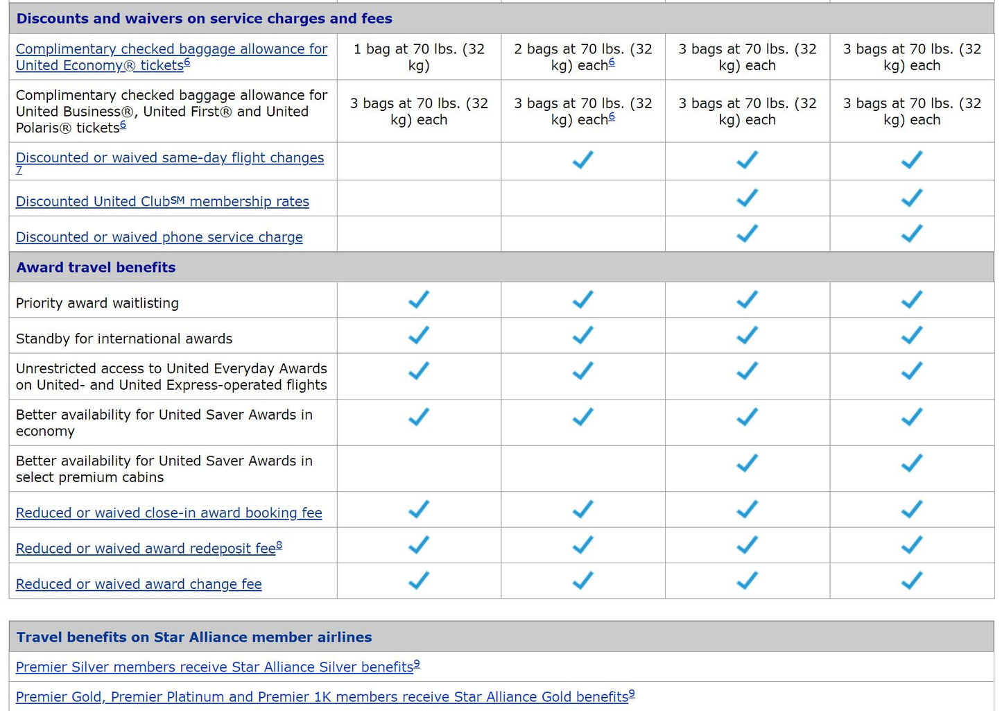Click leftmost checkmark in award redeposit fee row

pos(419,545)
